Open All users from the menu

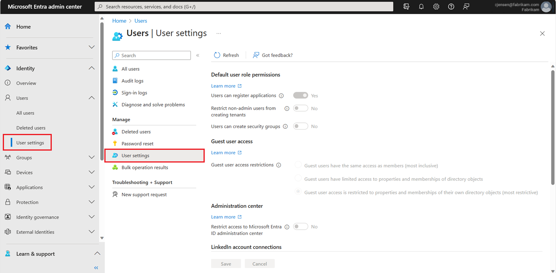pyautogui.click(x=129, y=68)
